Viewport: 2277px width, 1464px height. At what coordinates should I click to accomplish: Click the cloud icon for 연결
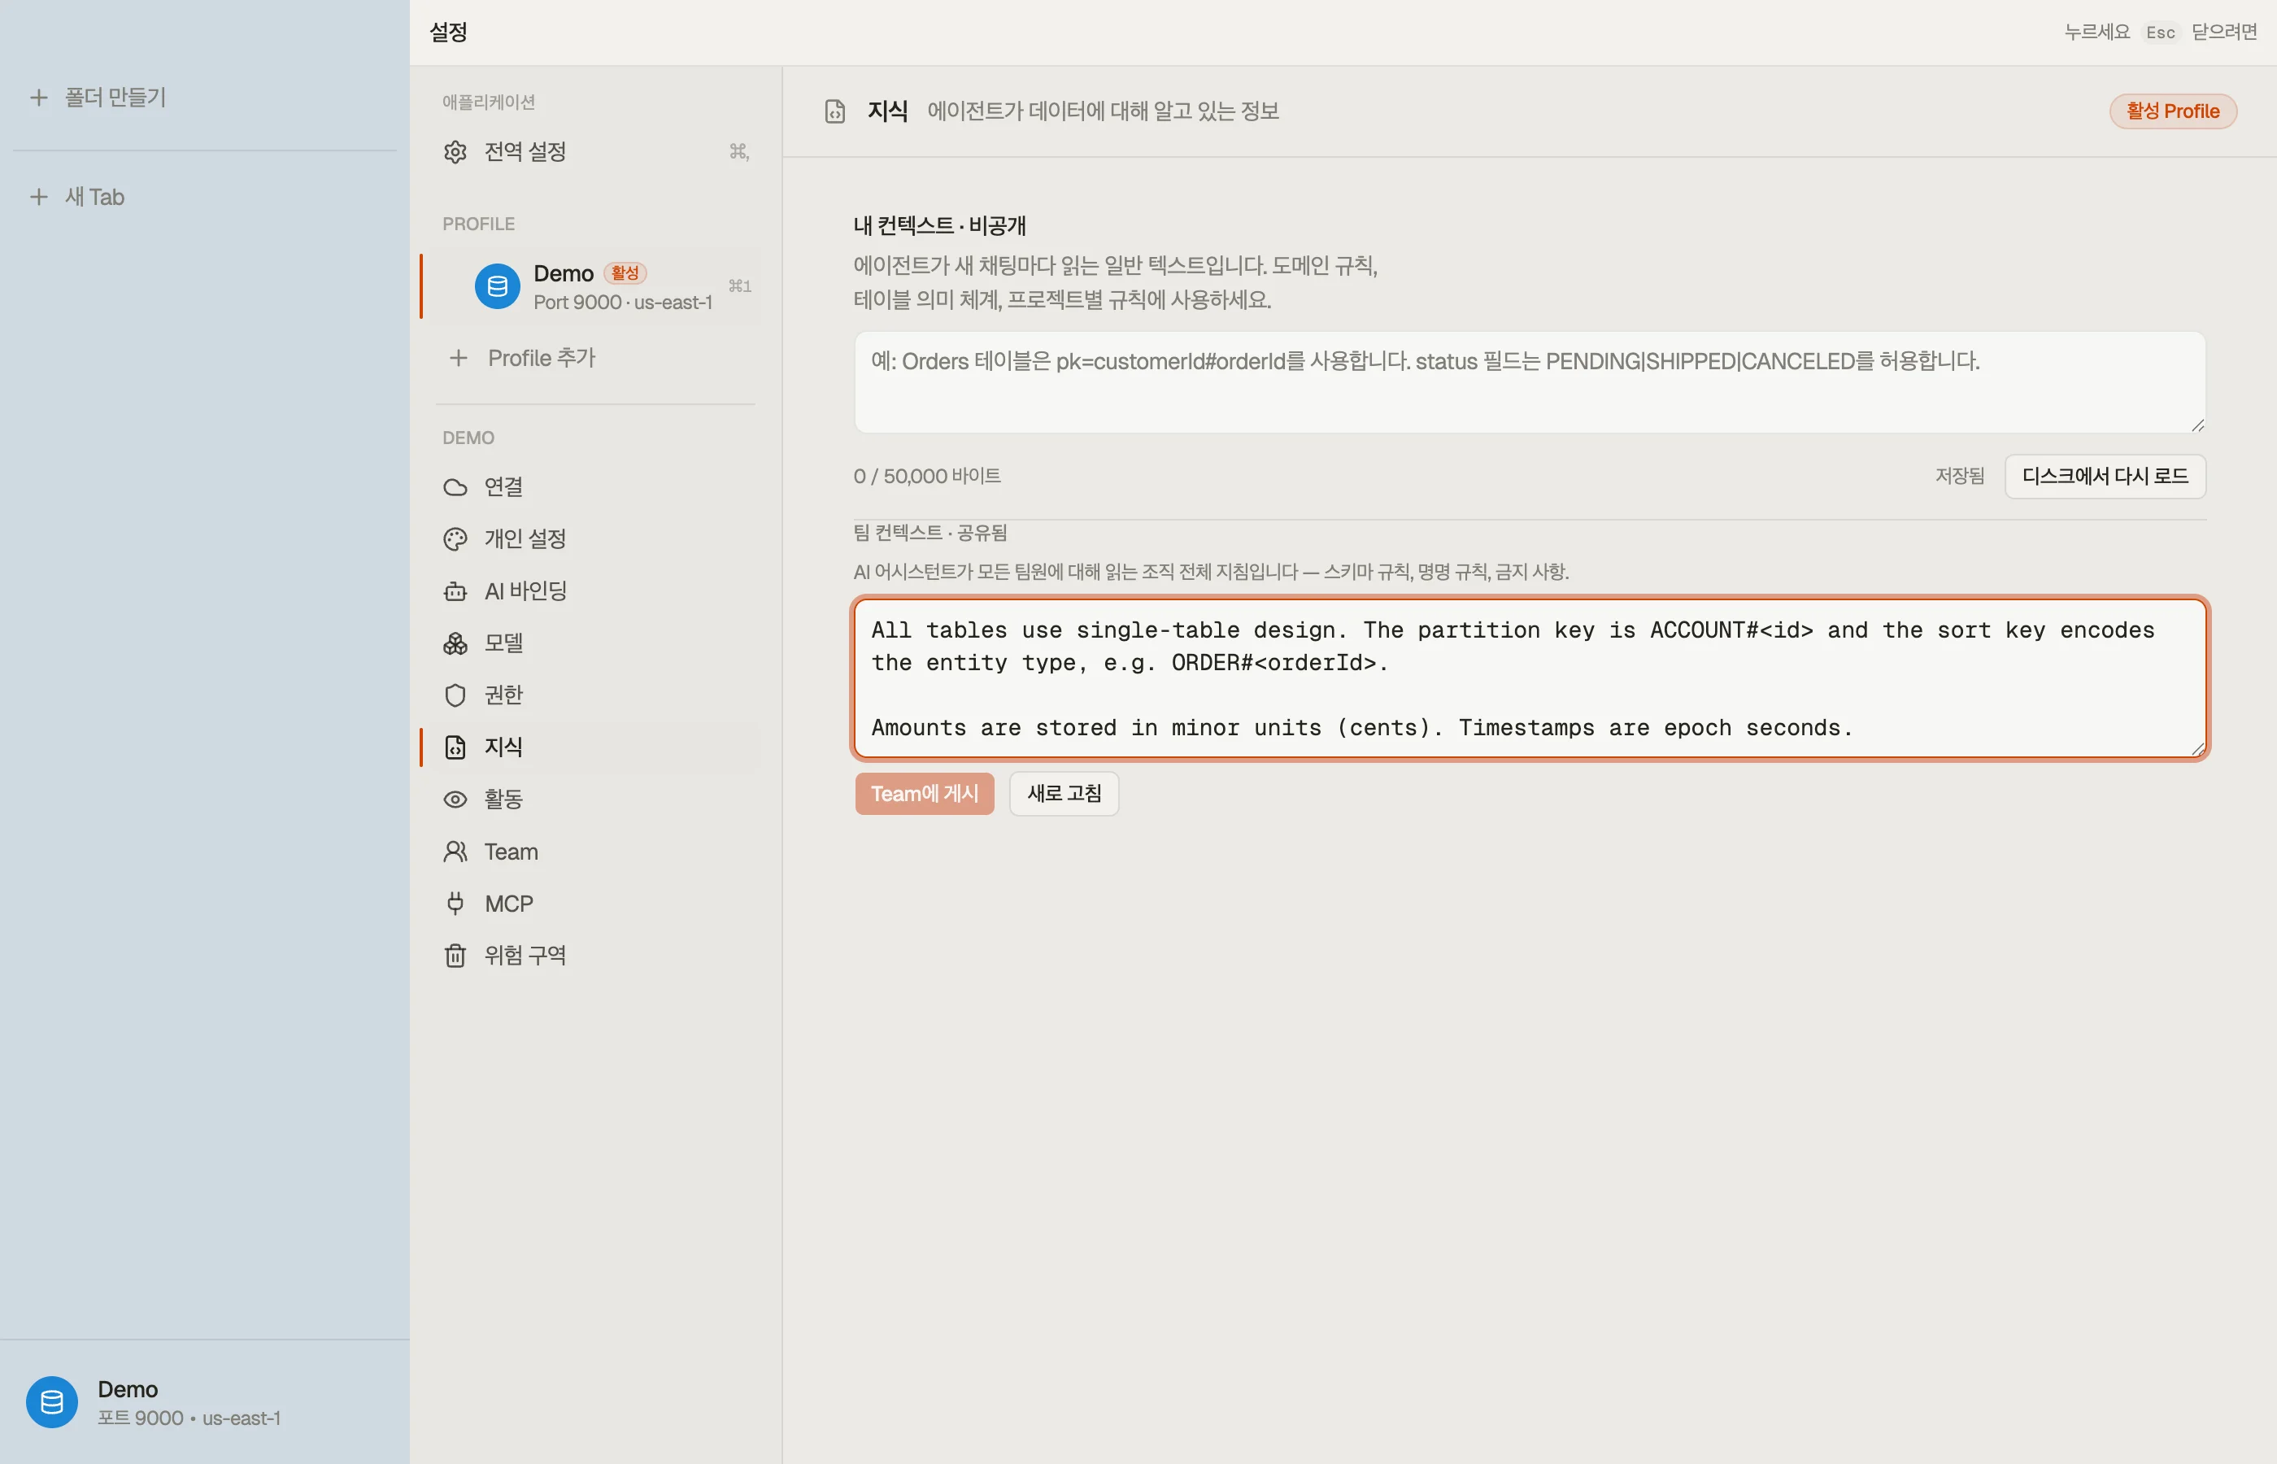point(455,486)
